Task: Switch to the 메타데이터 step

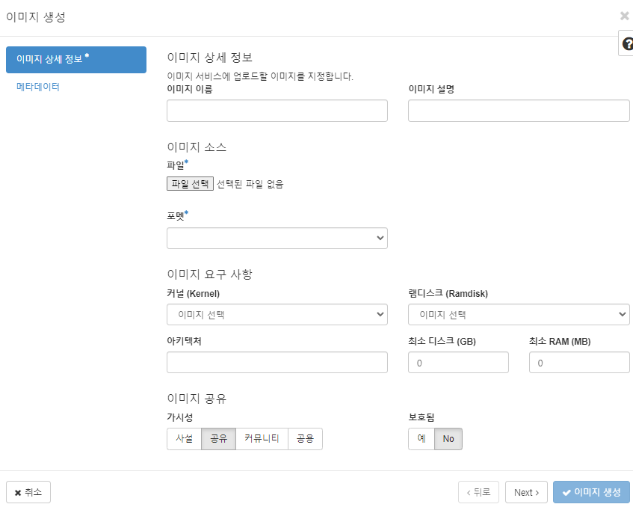Action: pos(38,87)
